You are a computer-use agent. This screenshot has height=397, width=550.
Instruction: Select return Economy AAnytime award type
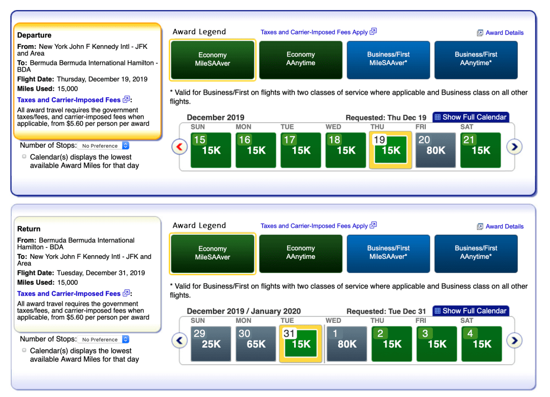point(301,253)
